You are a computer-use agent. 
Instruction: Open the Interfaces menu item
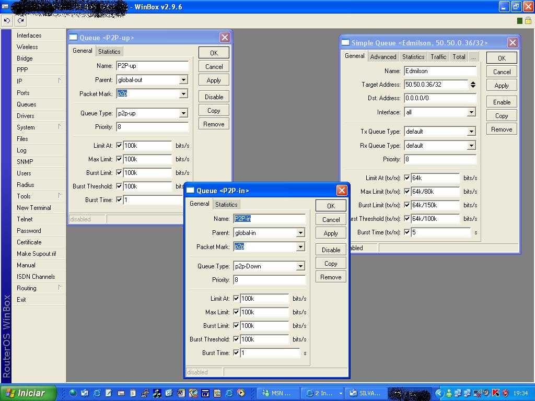pos(38,36)
